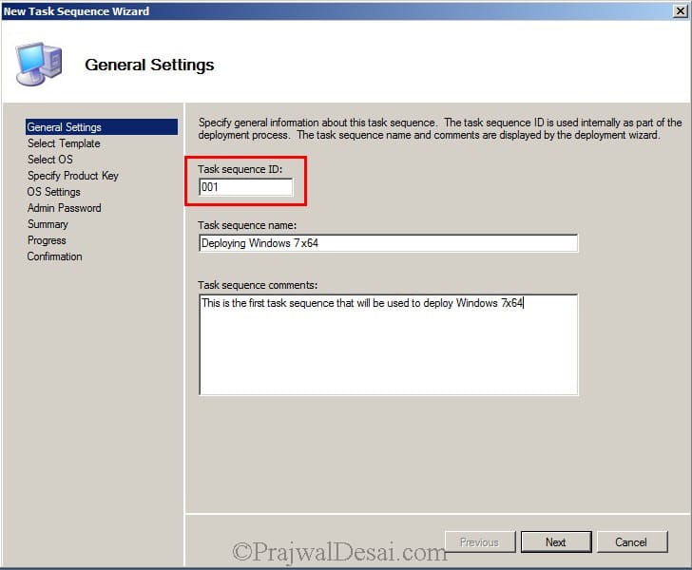
Task: Select the Confirmation step
Action: point(54,256)
